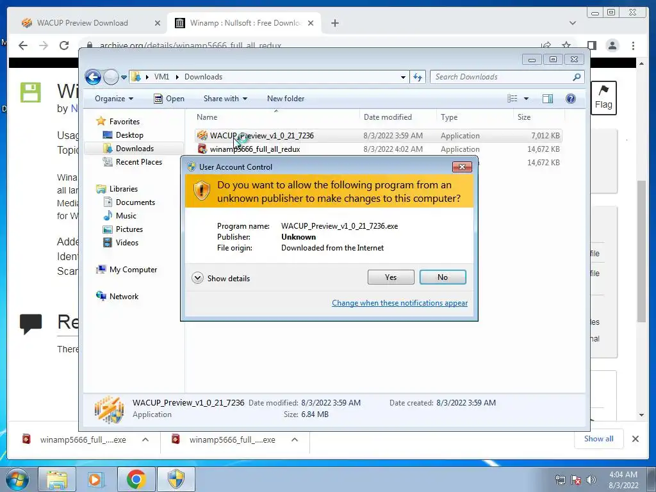Viewport: 656px width, 492px height.
Task: Click the Chrome bookmark star icon
Action: click(566, 45)
